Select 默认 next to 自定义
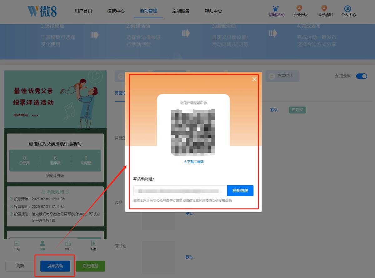 (x=274, y=110)
